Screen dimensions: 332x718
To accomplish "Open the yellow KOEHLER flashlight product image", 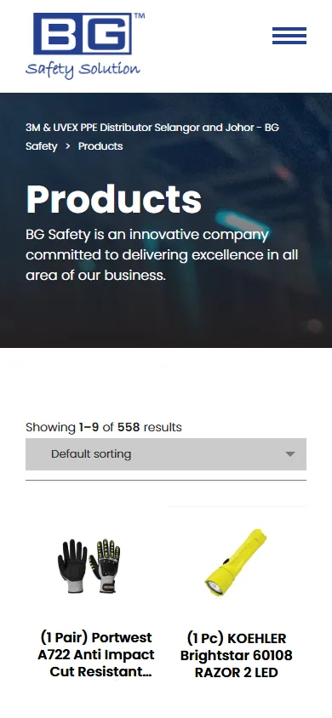I will click(236, 562).
